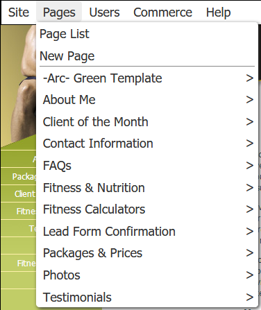
Task: Click the Pages menu in menu bar
Action: point(59,12)
